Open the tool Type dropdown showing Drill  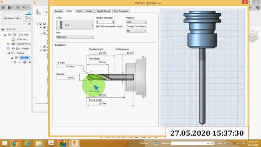(x=75, y=25)
